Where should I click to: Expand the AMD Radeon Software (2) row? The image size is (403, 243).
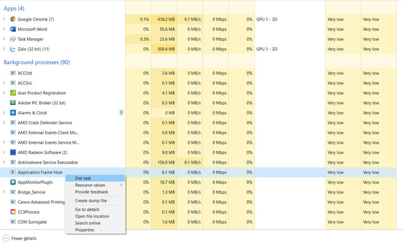(4, 152)
